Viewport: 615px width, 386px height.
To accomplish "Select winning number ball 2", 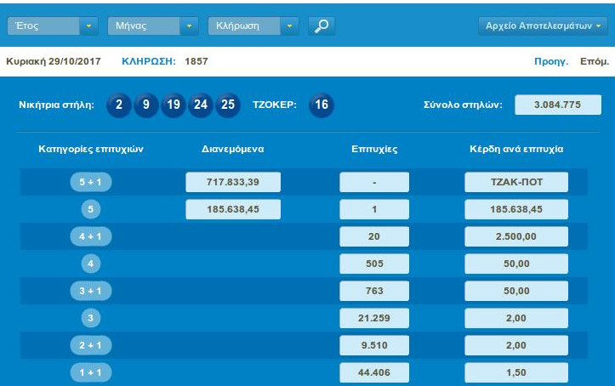I will point(119,105).
